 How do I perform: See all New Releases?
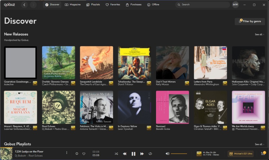259,34
